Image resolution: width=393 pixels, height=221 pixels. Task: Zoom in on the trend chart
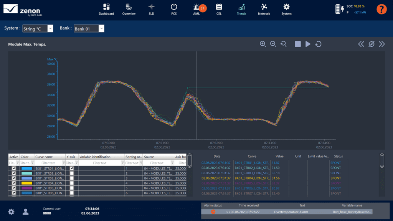pos(263,44)
